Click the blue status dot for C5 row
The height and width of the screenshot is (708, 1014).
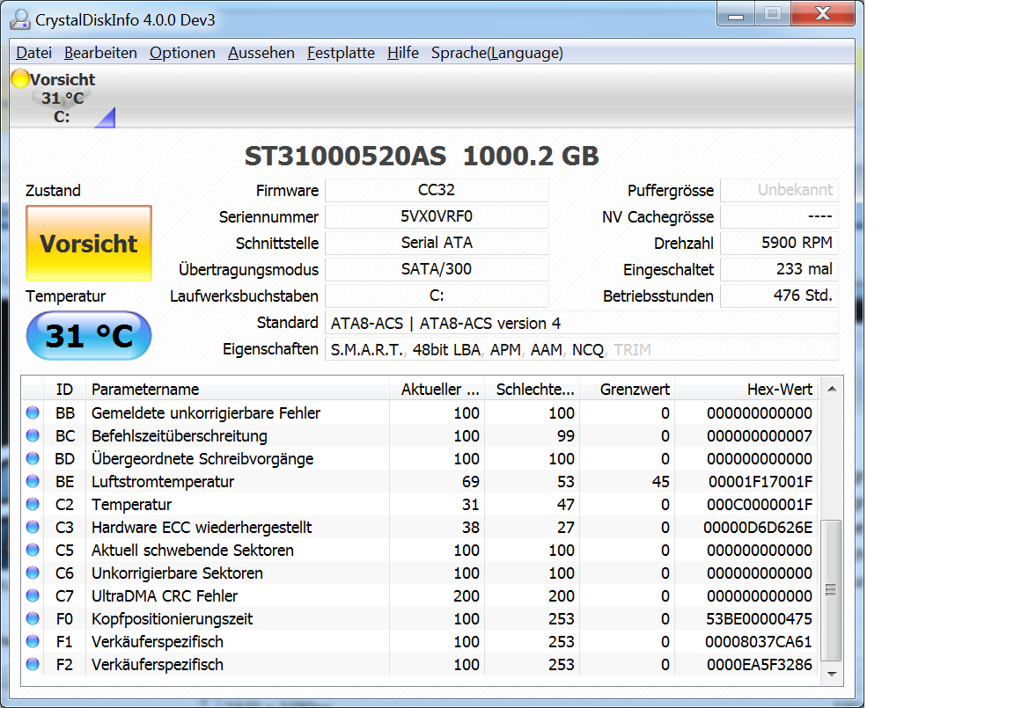tap(33, 550)
